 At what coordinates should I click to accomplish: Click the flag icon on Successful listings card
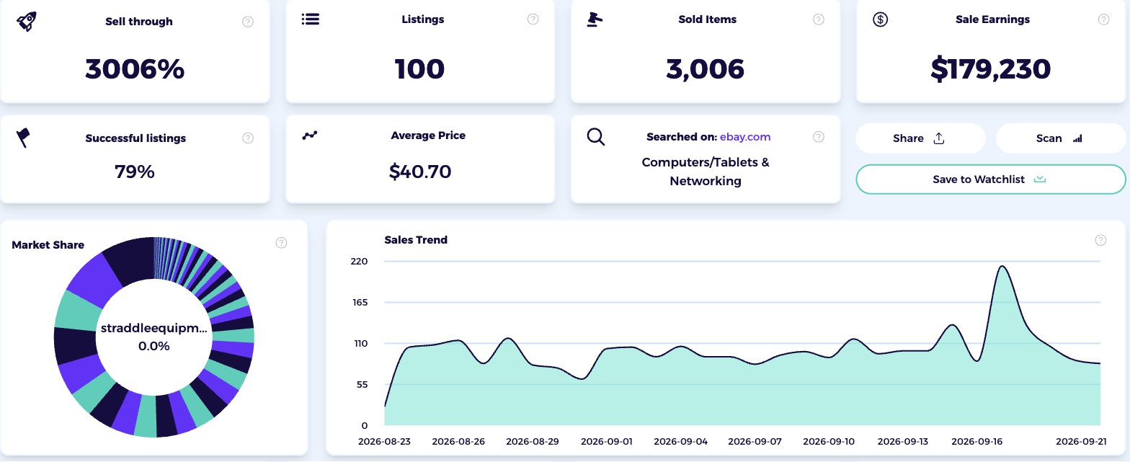pyautogui.click(x=24, y=138)
